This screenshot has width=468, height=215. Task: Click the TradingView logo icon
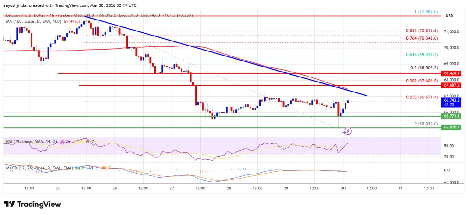point(9,204)
